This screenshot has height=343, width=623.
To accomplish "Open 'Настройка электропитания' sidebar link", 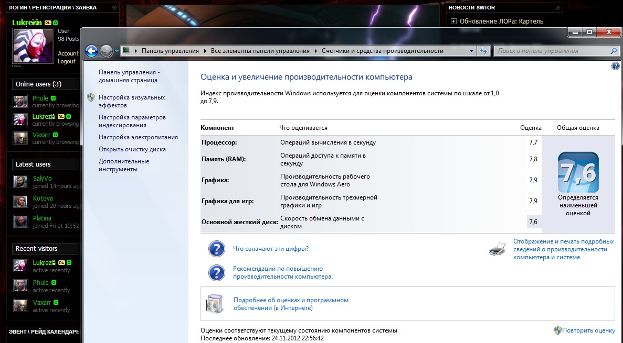I will 138,137.
